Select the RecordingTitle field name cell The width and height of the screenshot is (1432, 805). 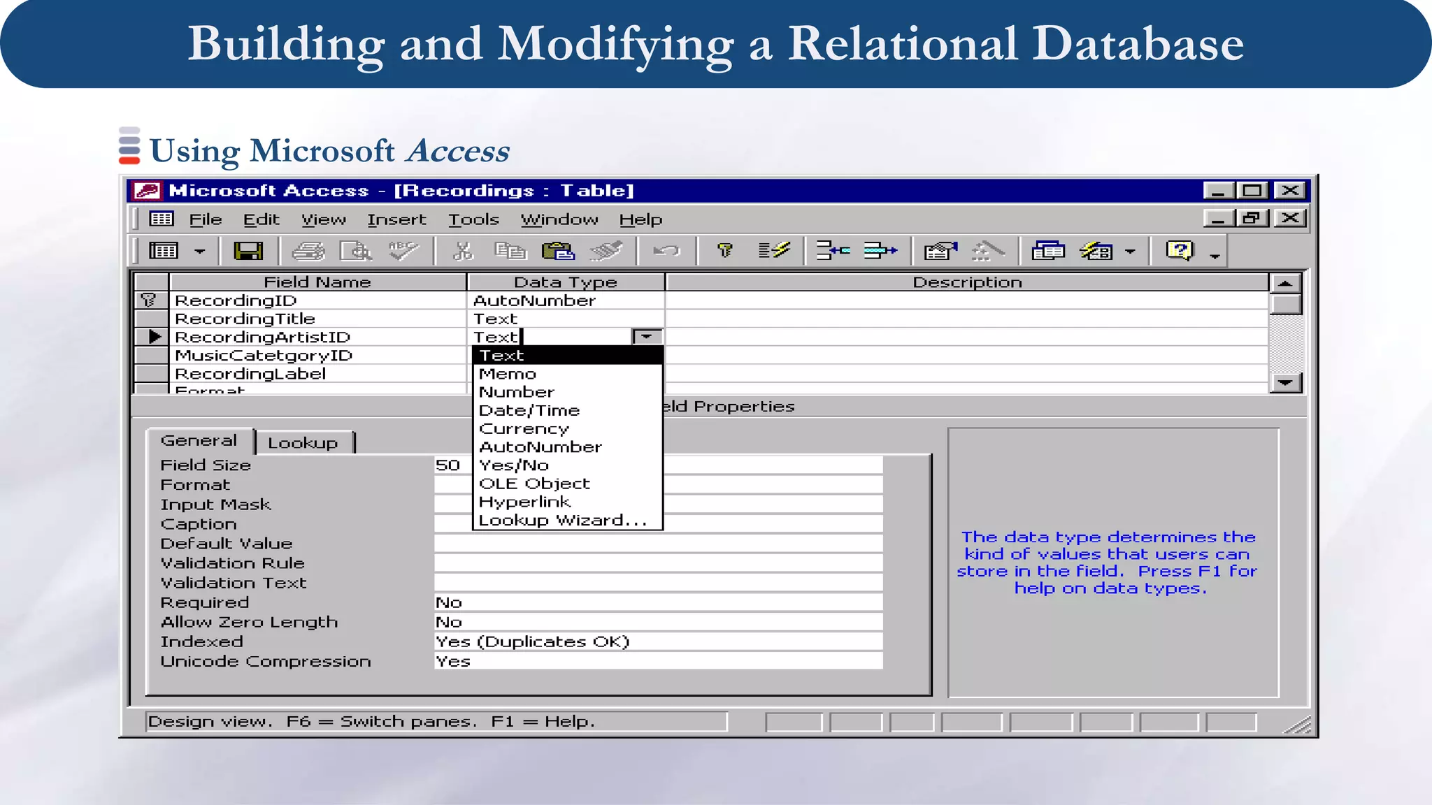(318, 319)
